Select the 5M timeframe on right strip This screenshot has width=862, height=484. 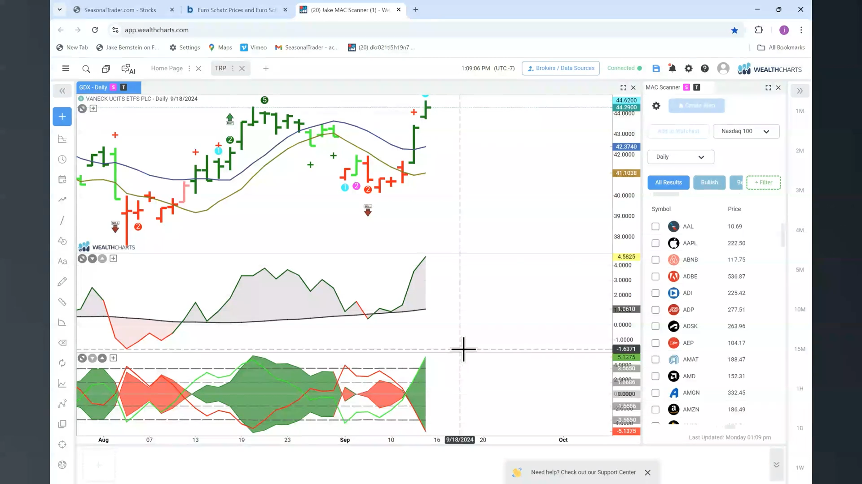click(800, 270)
